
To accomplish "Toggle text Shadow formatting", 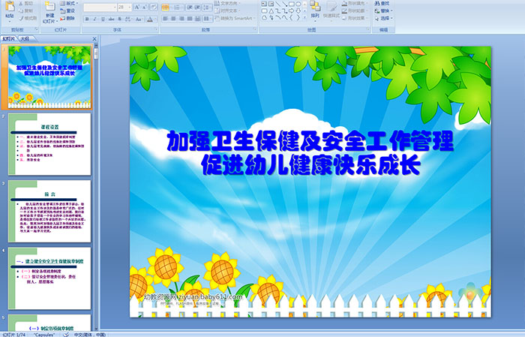I will (119, 19).
